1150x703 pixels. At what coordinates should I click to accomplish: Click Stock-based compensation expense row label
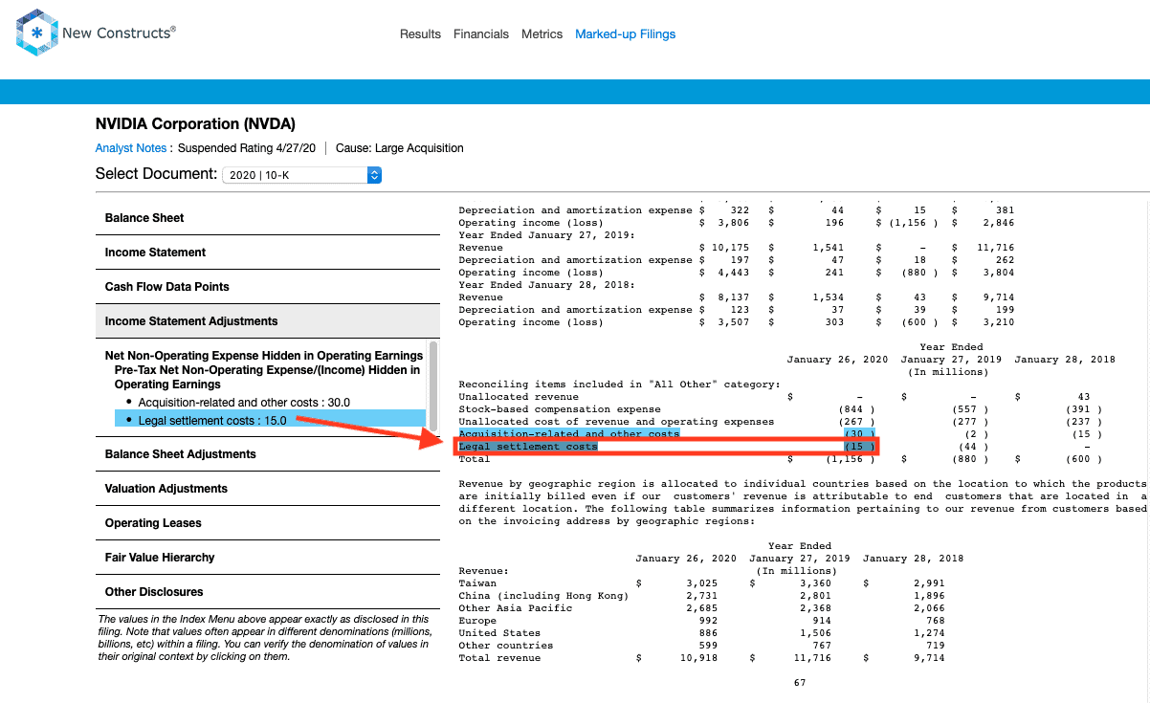coord(560,409)
